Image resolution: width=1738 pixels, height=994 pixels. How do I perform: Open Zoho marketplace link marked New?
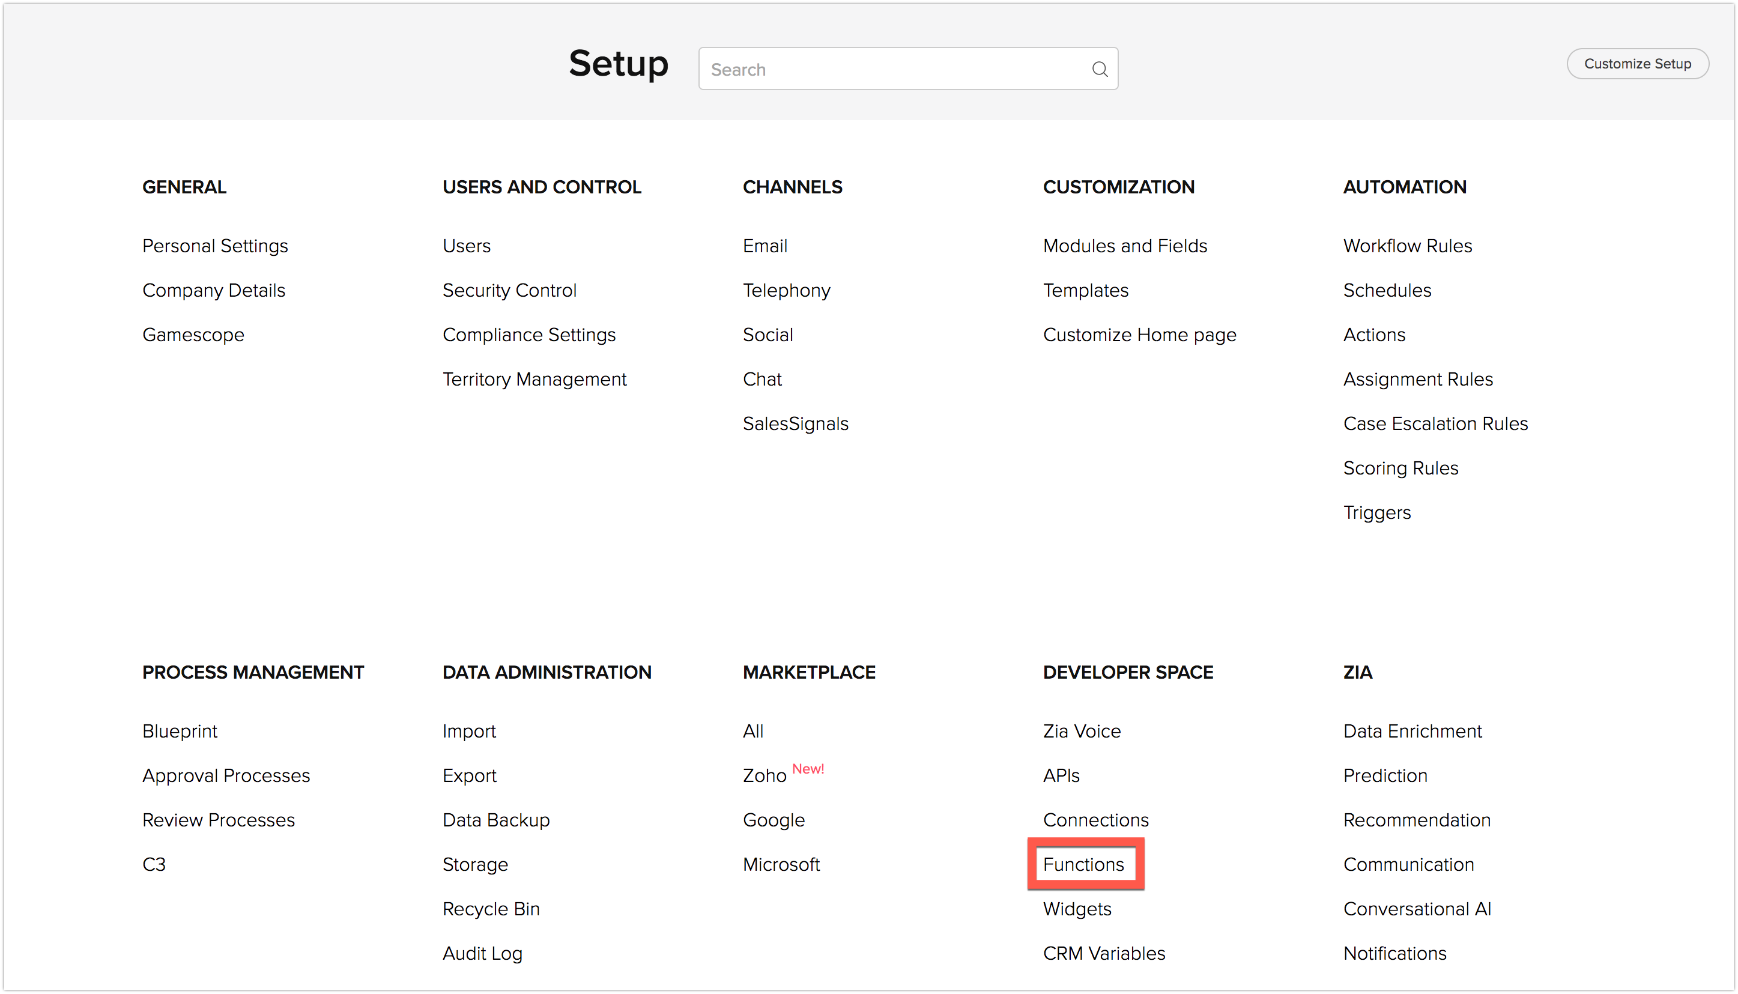coord(765,775)
